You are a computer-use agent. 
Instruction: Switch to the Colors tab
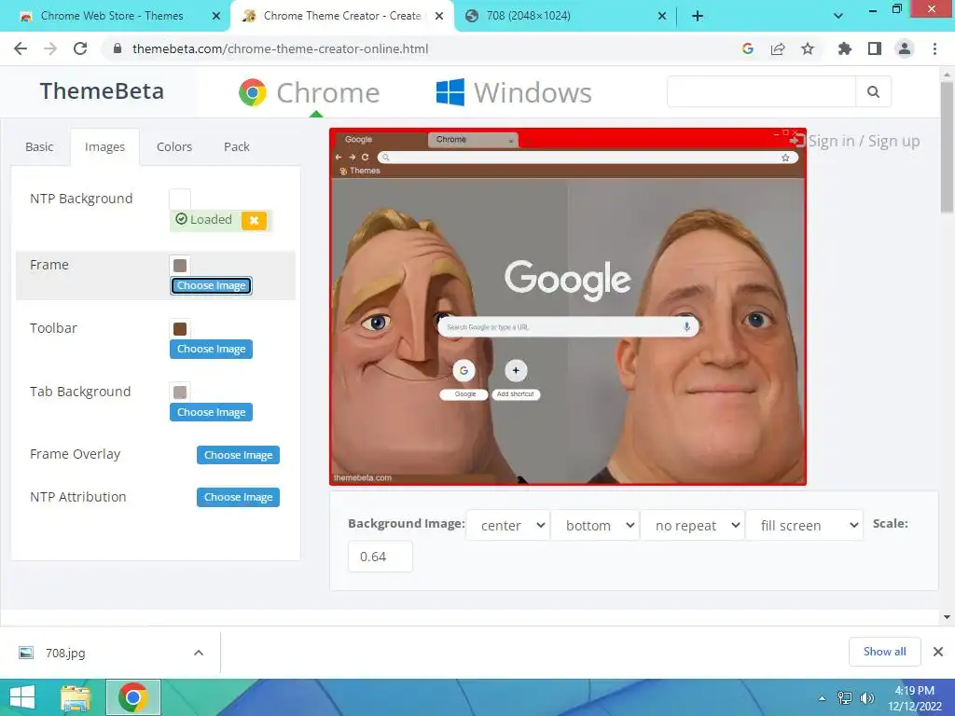point(174,146)
